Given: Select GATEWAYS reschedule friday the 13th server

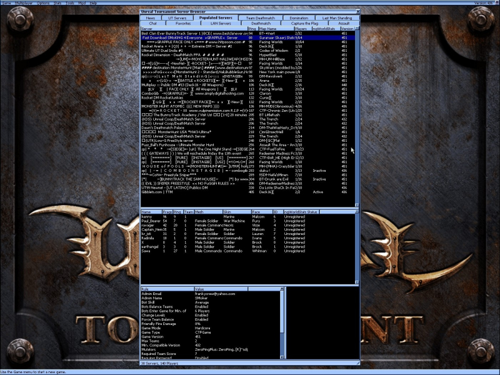Looking at the screenshot, I should pyautogui.click(x=247, y=153).
